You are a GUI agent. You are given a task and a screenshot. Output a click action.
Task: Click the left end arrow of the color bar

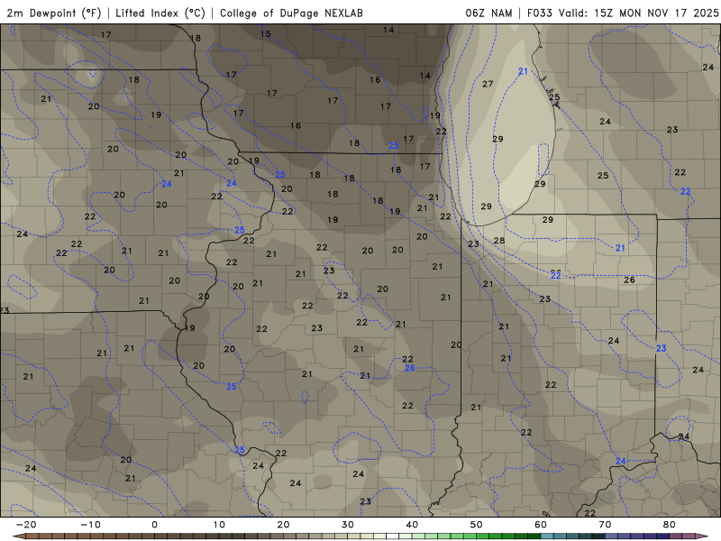[x=19, y=536]
